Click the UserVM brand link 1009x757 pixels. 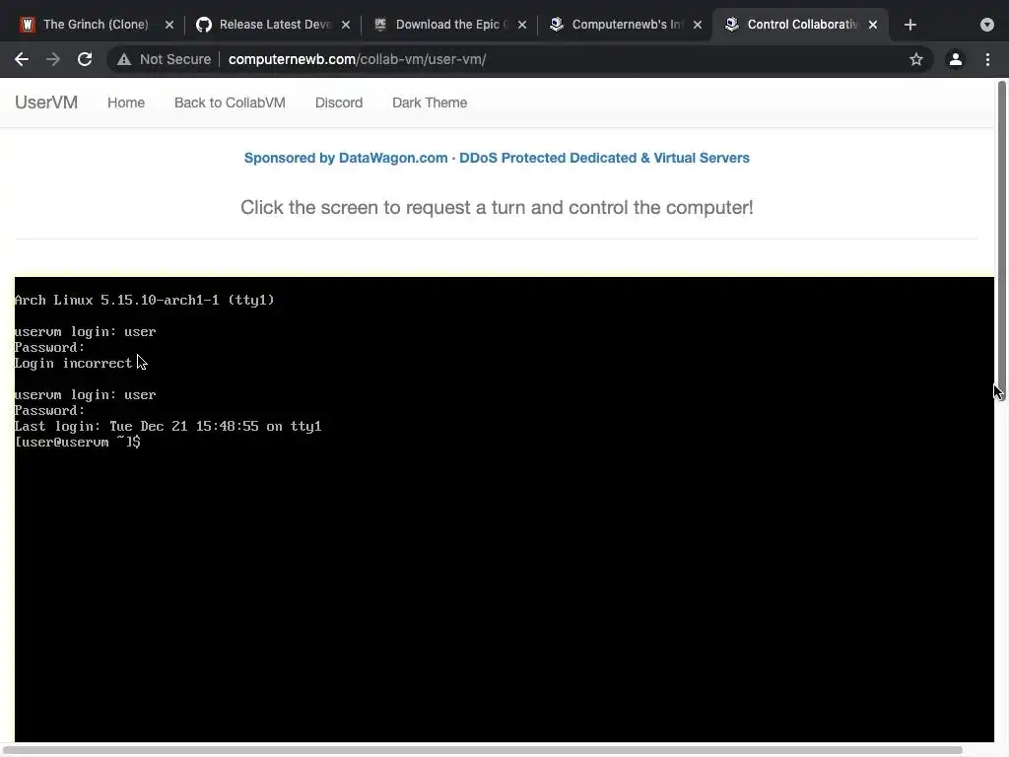point(46,103)
